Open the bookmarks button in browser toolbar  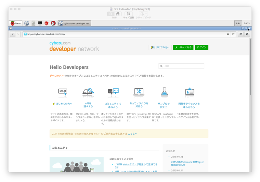241,34
